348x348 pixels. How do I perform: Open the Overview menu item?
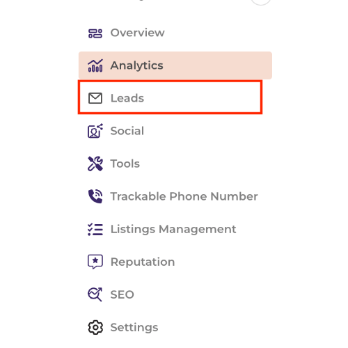pos(137,33)
